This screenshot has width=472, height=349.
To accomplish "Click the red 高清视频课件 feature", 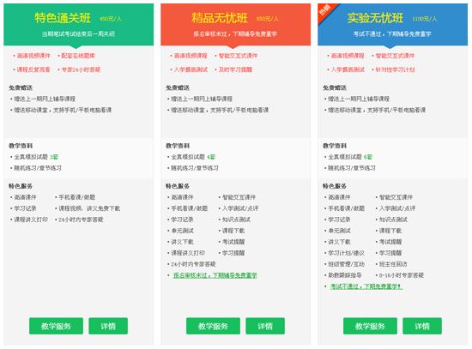I will coord(33,56).
